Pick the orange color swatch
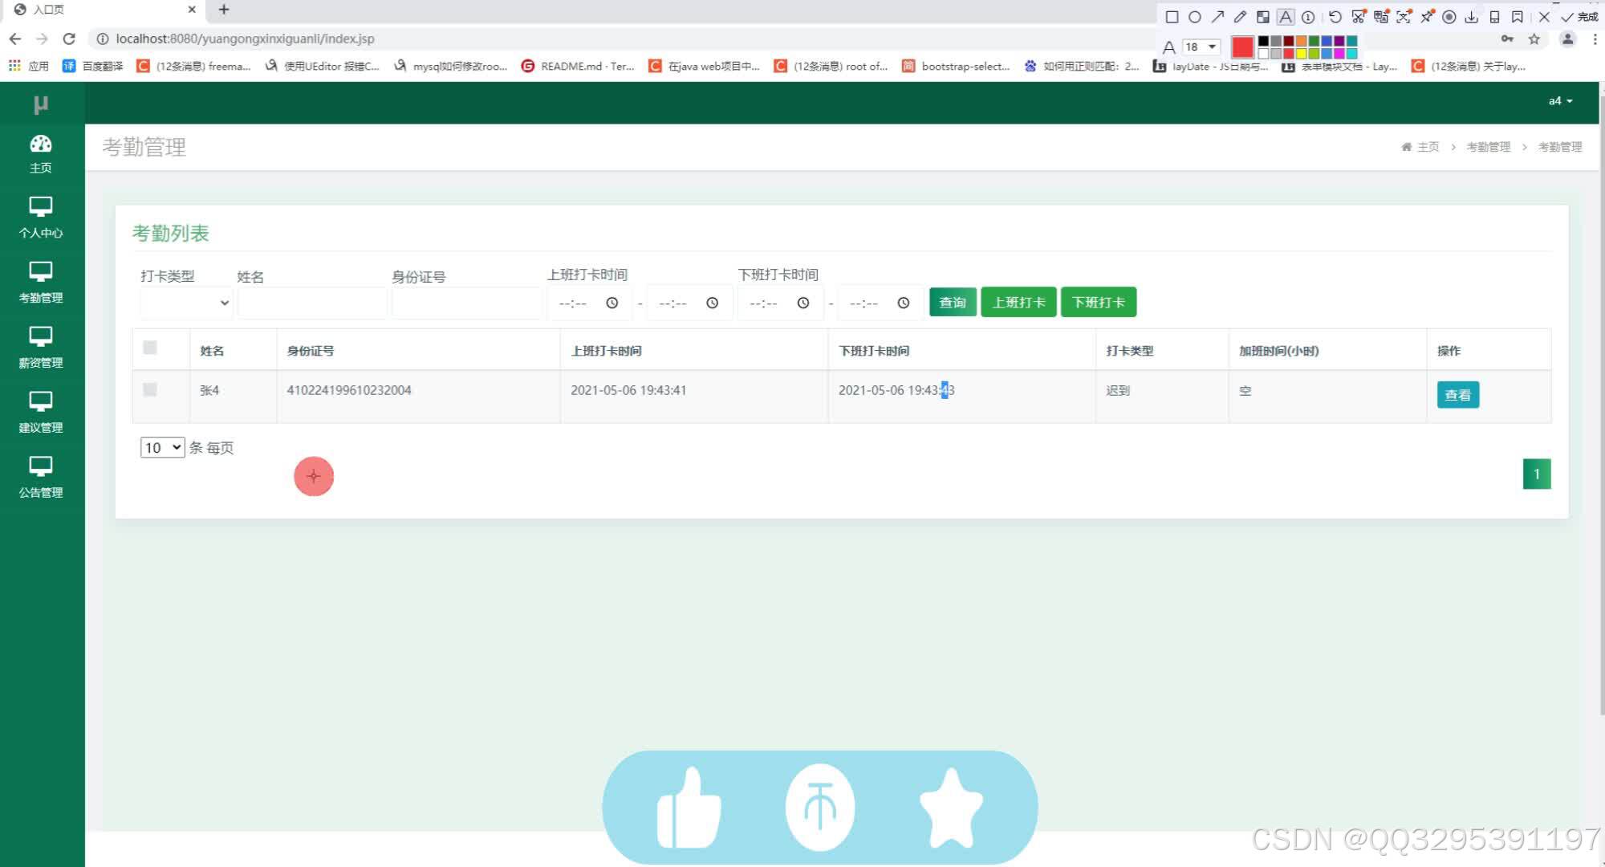 tap(1301, 41)
